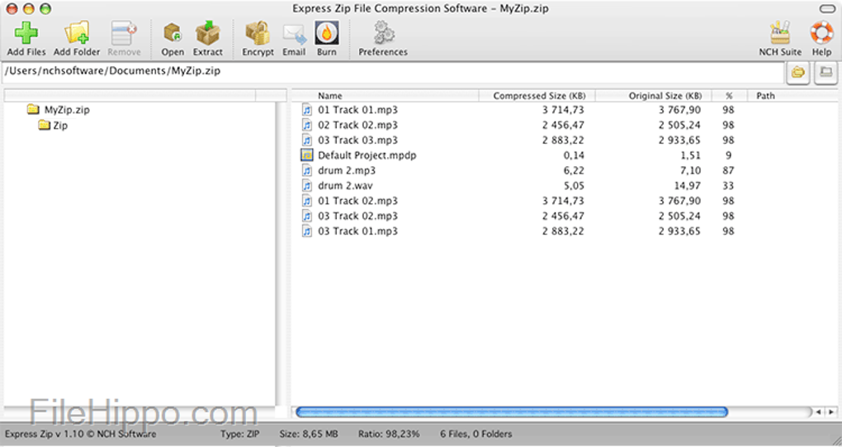Screen dimensions: 842x447
Task: Sort by the Path column header
Action: tap(792, 96)
